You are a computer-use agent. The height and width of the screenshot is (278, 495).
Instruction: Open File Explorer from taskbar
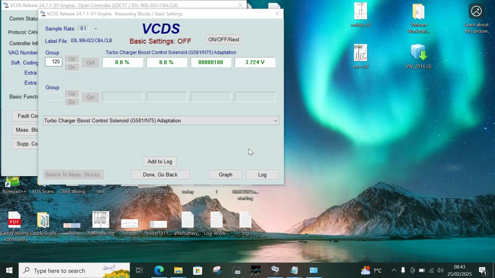tap(178, 270)
